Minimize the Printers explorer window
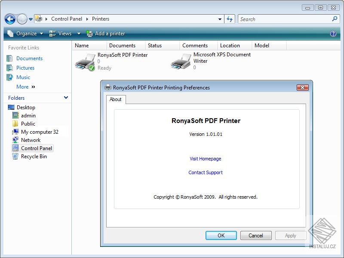 (x=307, y=7)
